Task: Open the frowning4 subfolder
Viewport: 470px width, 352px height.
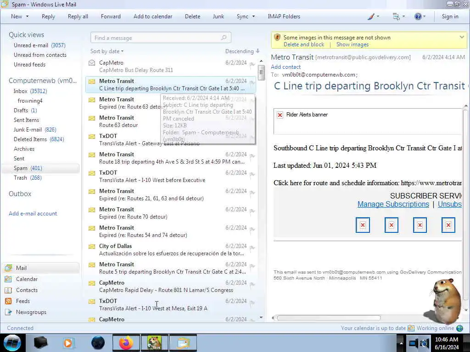Action: pyautogui.click(x=30, y=100)
